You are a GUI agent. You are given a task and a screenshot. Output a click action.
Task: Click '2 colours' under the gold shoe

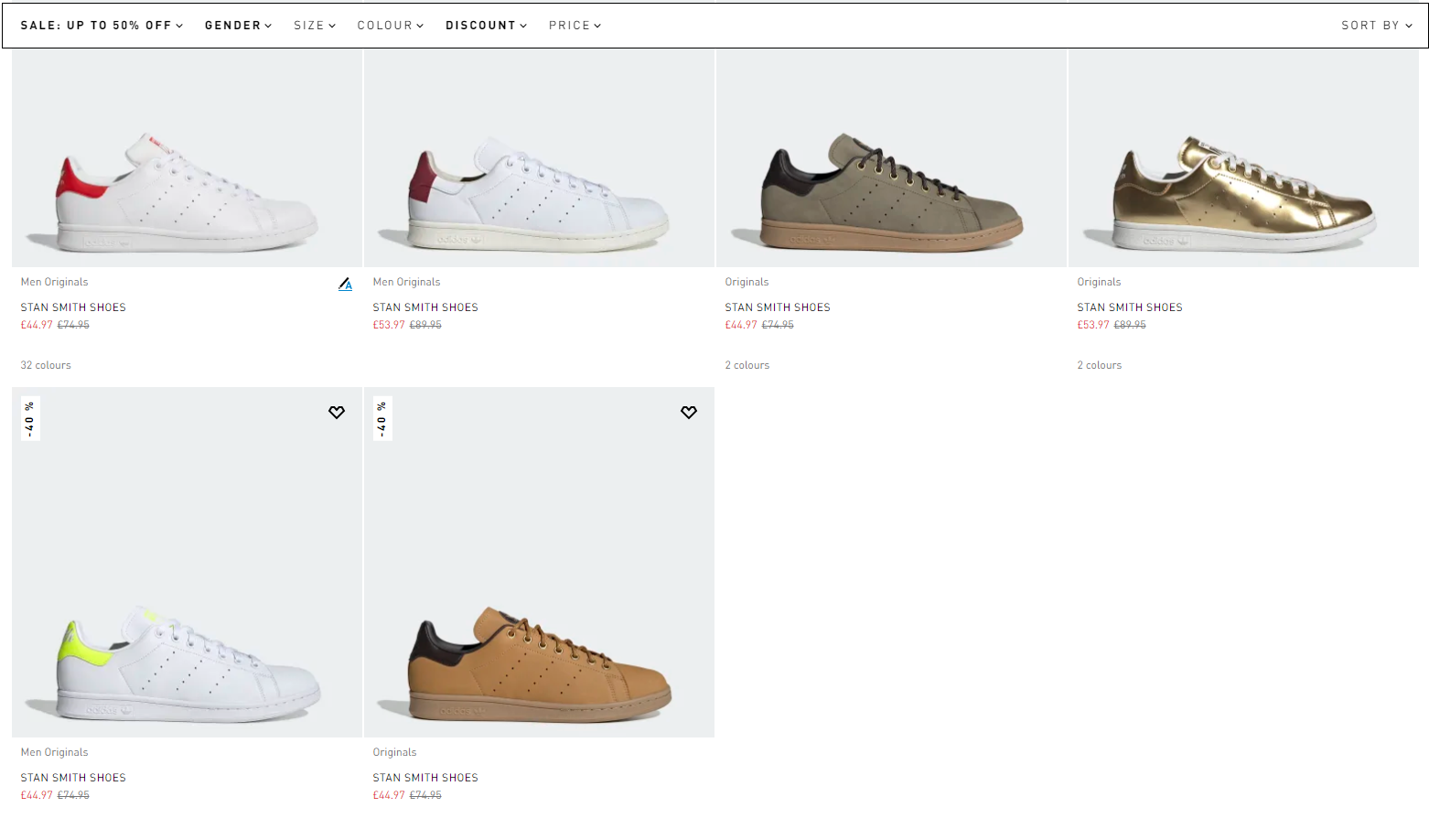(x=1100, y=365)
